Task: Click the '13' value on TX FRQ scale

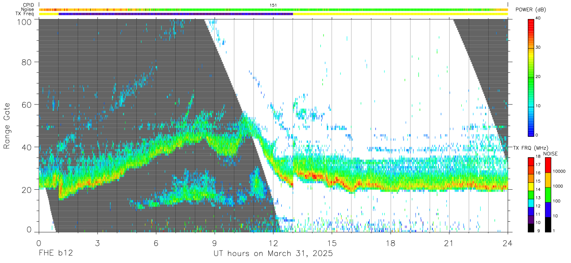Action: coord(538,198)
